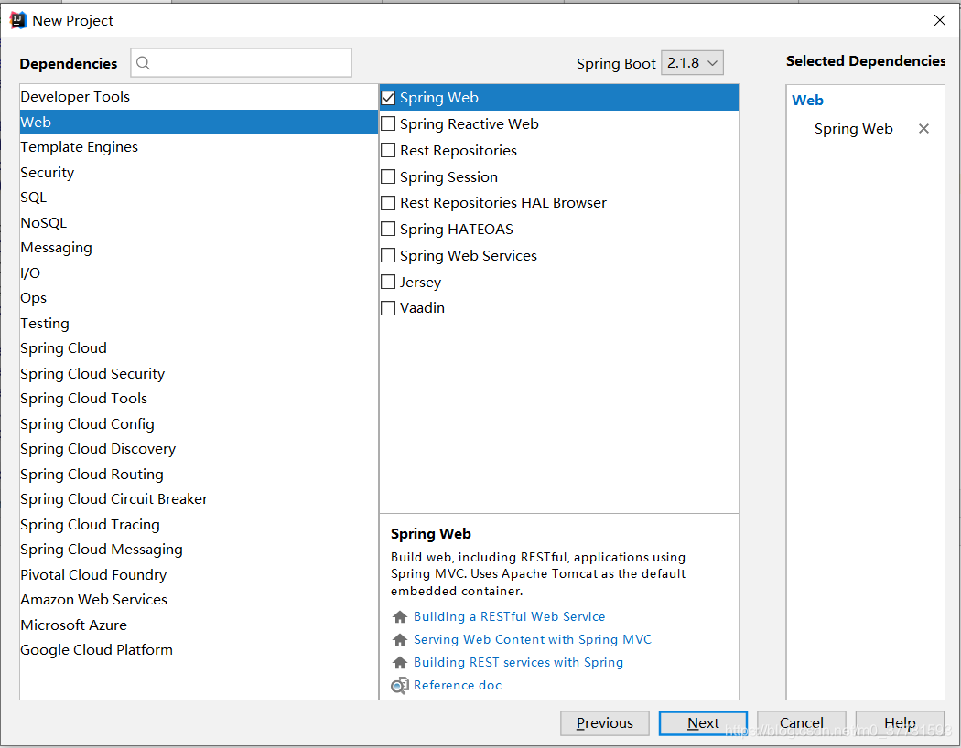
Task: Click the Previous button
Action: pyautogui.click(x=605, y=723)
